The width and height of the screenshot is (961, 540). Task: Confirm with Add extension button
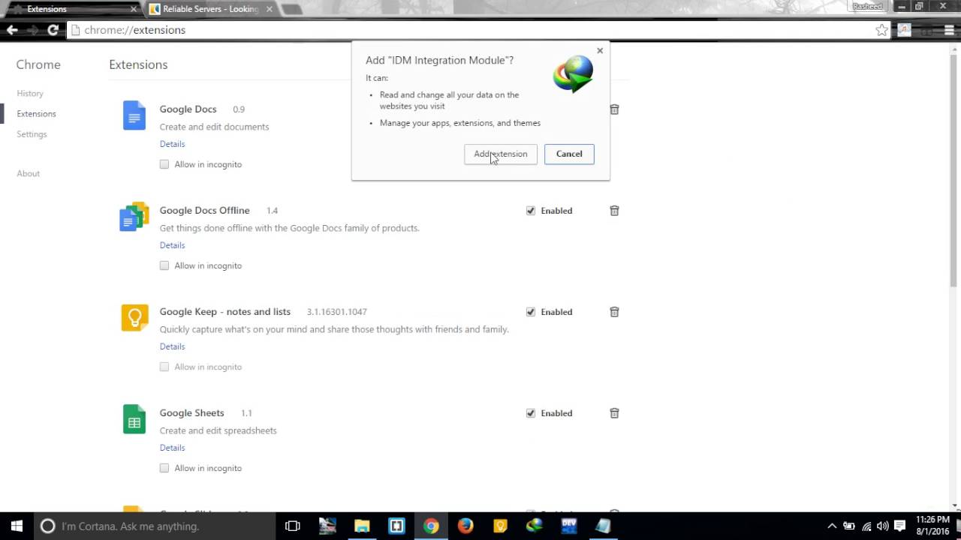(x=501, y=154)
